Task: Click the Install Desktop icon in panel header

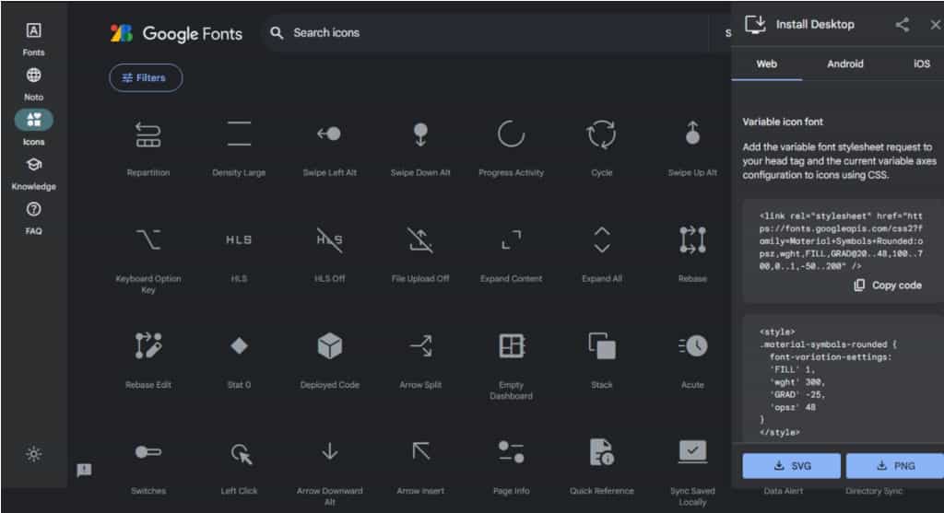Action: click(755, 25)
